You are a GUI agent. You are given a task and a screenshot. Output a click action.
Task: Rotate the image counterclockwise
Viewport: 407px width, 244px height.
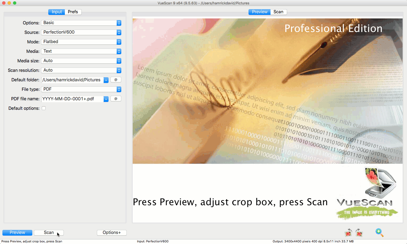pyautogui.click(x=349, y=233)
